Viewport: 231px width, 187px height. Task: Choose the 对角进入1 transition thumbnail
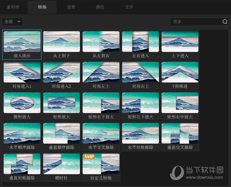pyautogui.click(x=22, y=72)
